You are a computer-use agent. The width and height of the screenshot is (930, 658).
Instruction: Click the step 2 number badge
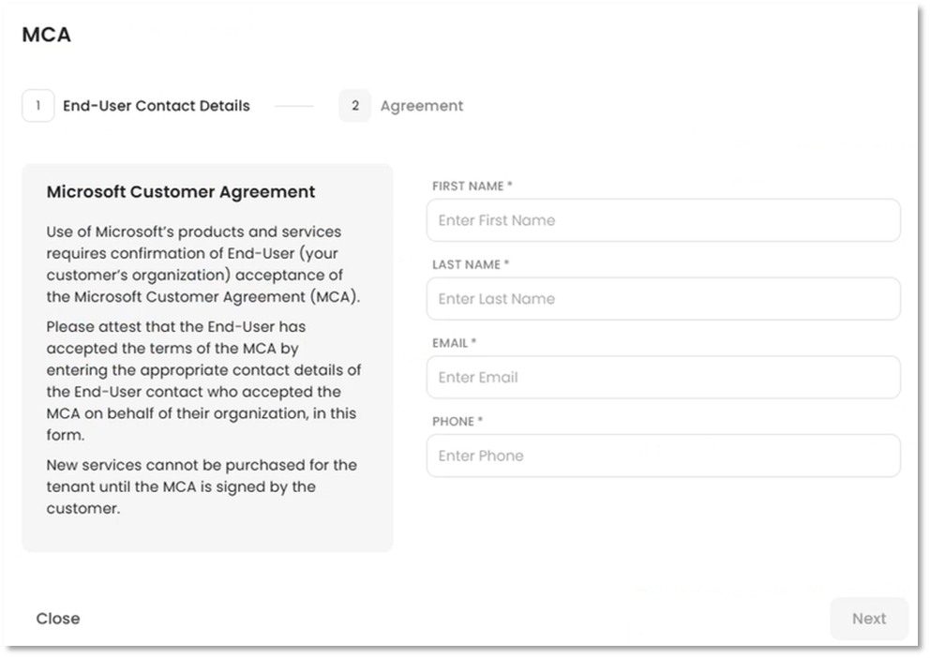click(354, 106)
